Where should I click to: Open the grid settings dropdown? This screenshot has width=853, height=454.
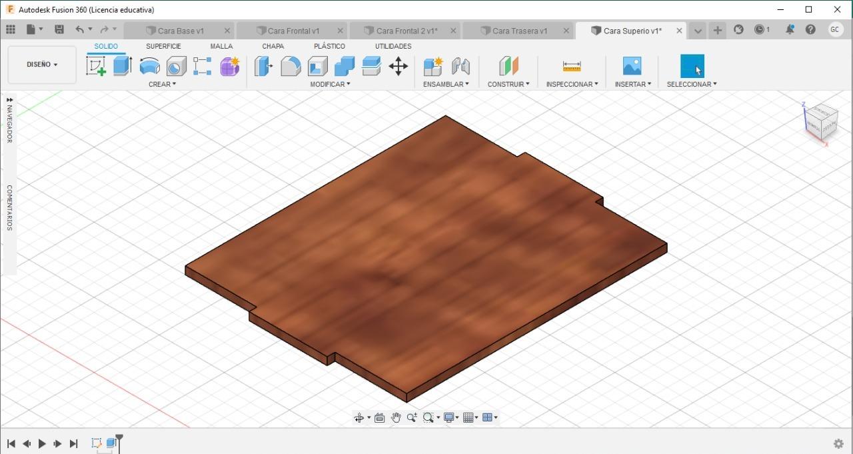tap(471, 418)
